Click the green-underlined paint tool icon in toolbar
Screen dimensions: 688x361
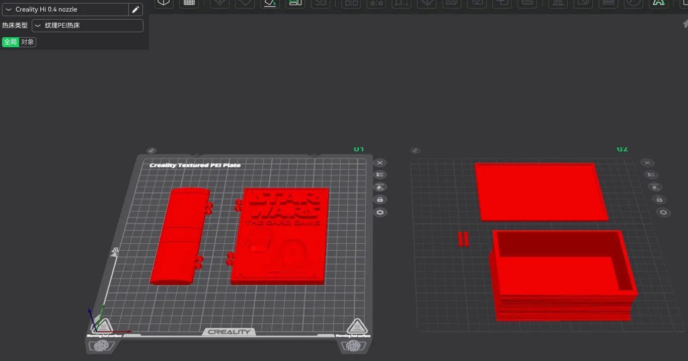270,3
